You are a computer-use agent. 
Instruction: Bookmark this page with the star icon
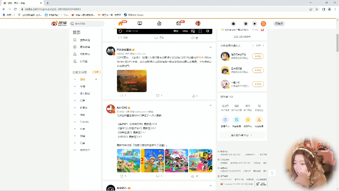coord(317,9)
